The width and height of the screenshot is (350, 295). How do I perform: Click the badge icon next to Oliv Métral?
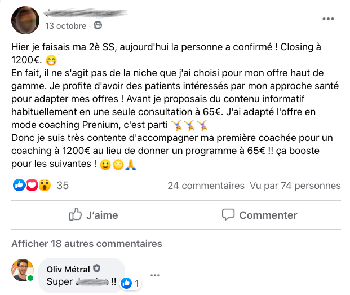(96, 270)
